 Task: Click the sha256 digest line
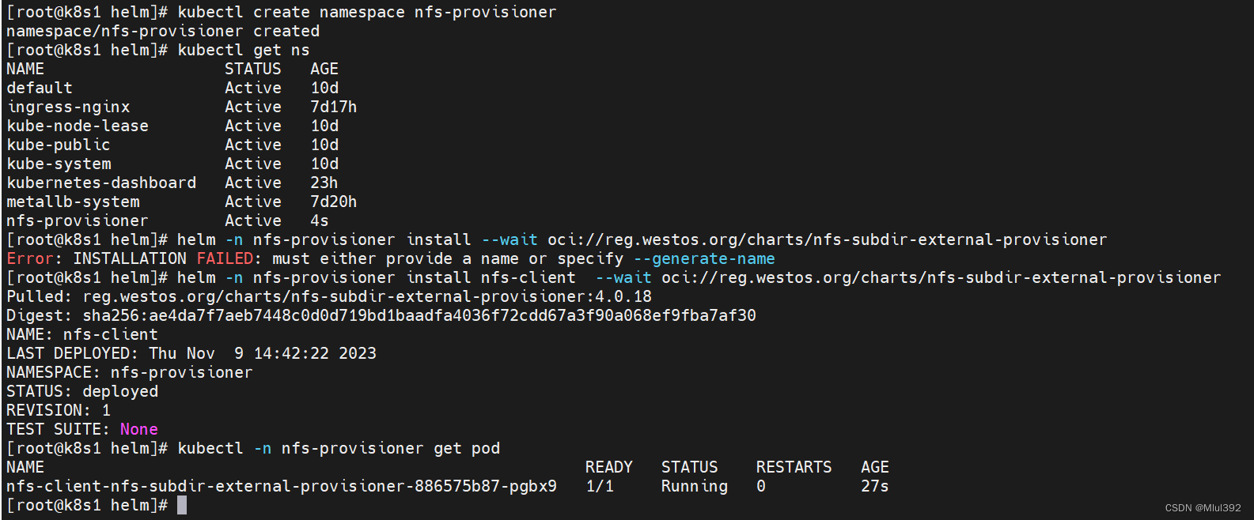[x=381, y=315]
